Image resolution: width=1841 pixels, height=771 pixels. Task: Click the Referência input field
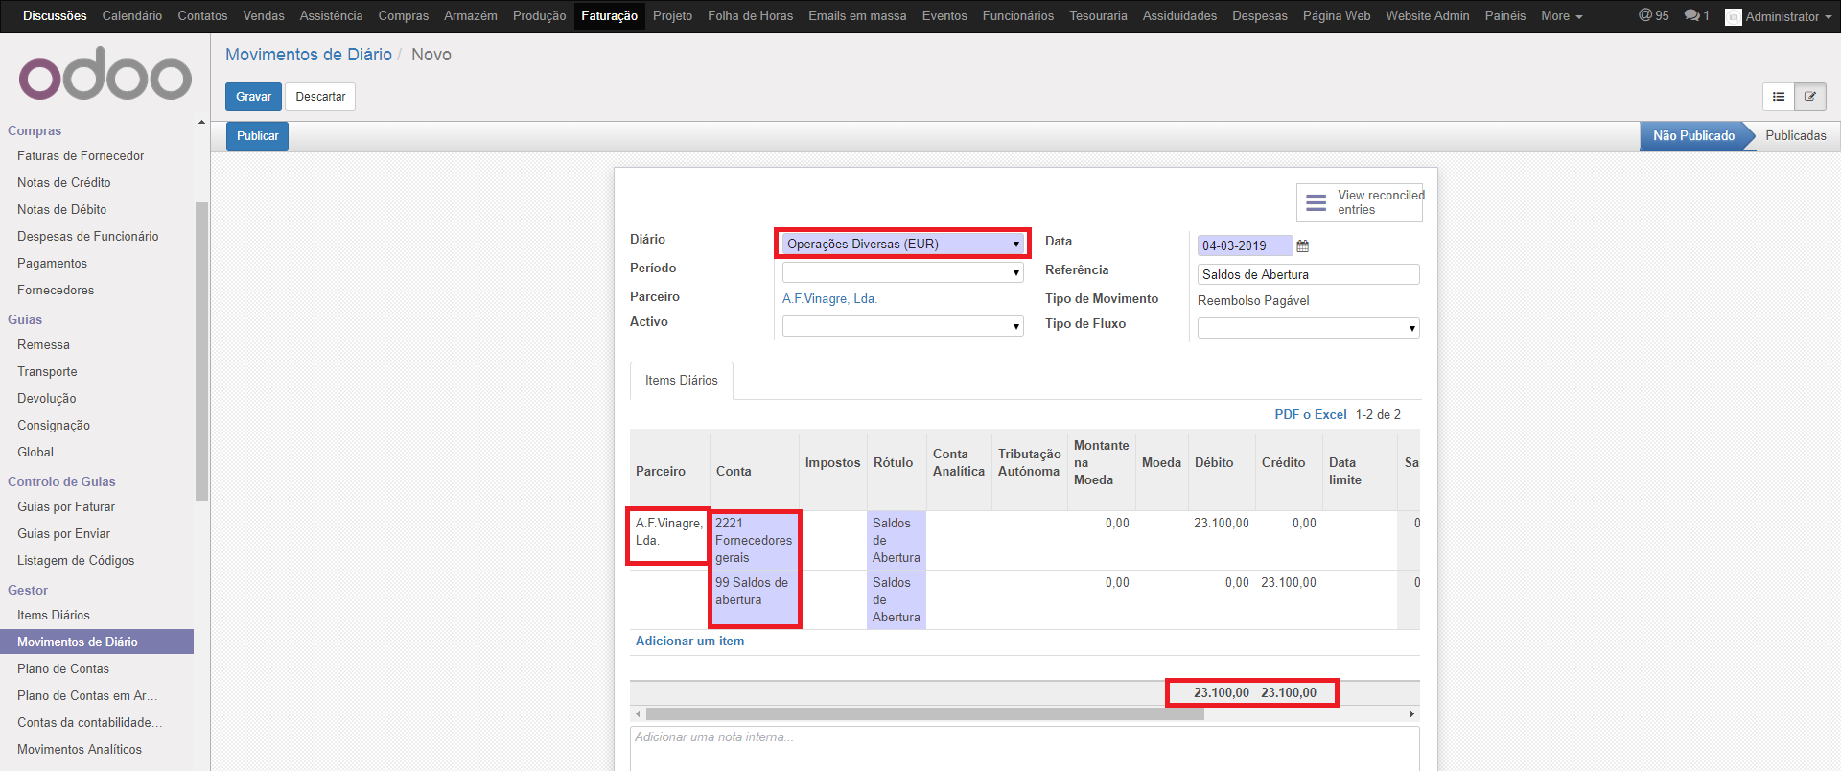[x=1308, y=275]
